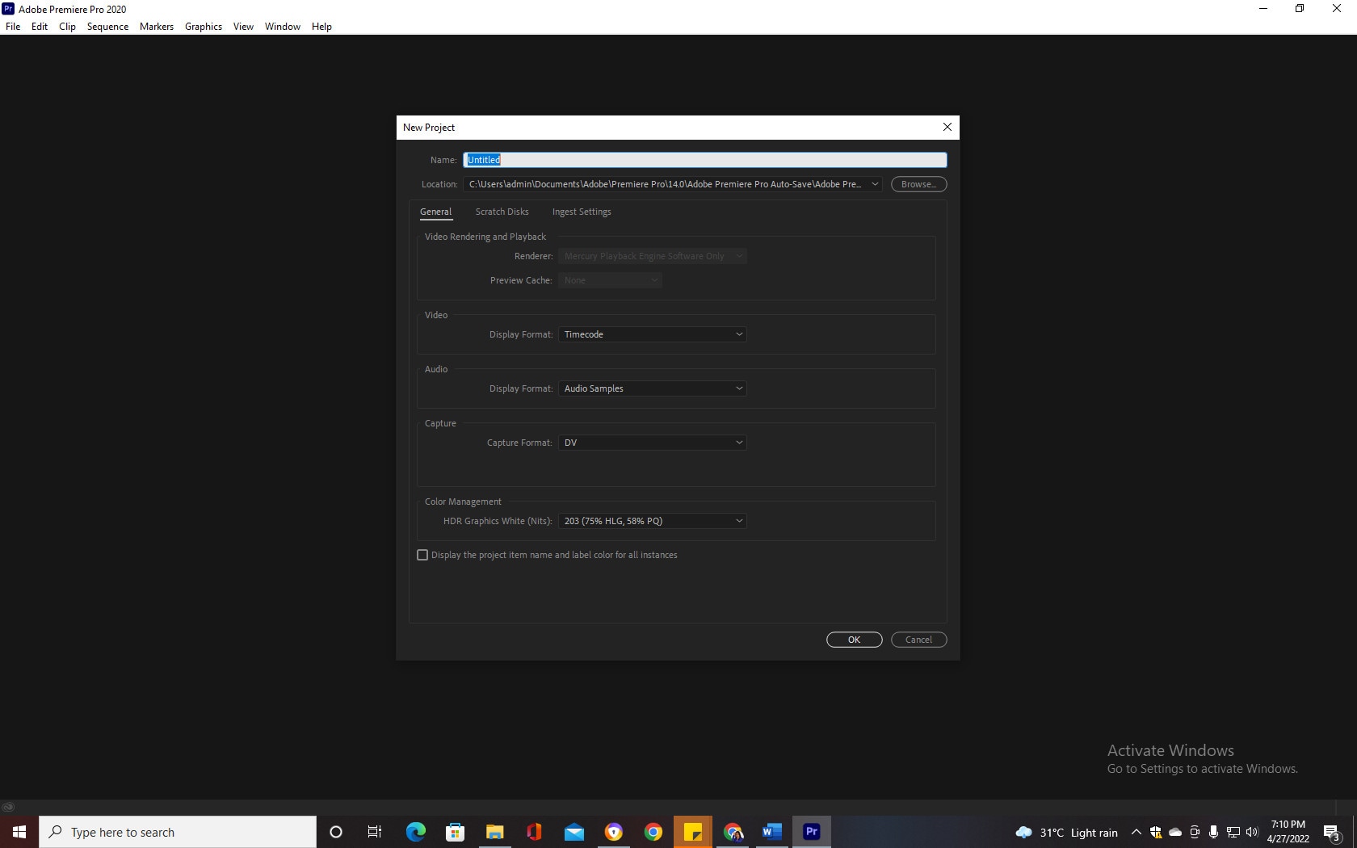Open the Graphics menu
The width and height of the screenshot is (1357, 848).
(x=204, y=26)
